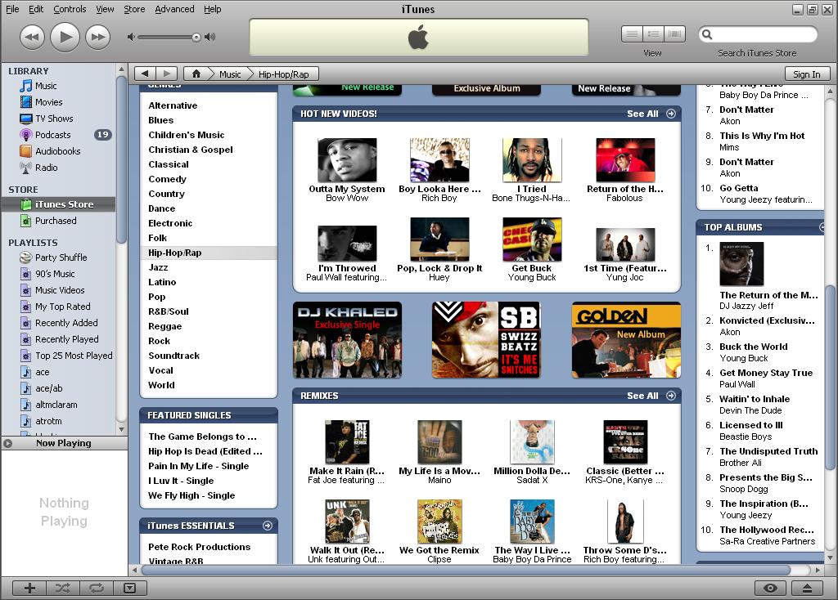Screen dimensions: 838x600
Task: Click the store page horizontal scrollbar thumb
Action: pyautogui.click(x=466, y=570)
